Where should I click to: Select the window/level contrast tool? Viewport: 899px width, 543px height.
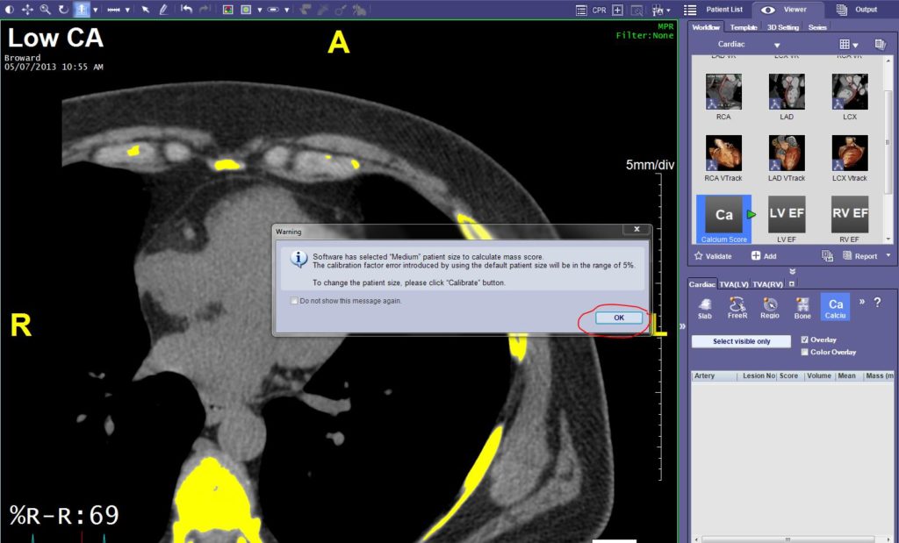[10, 10]
